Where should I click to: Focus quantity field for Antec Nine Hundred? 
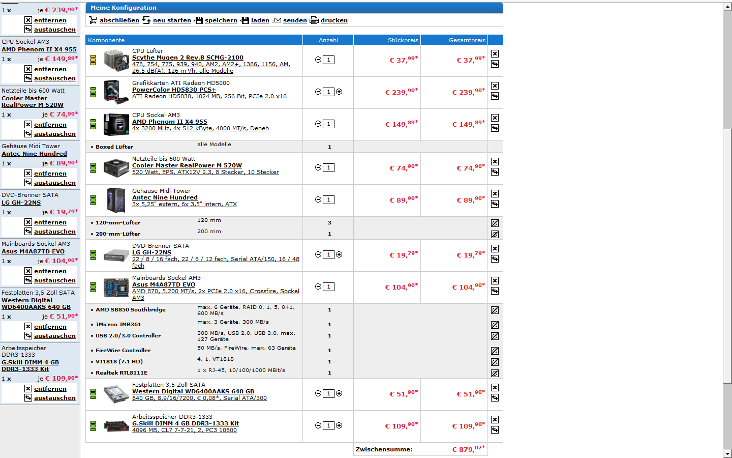click(x=329, y=200)
